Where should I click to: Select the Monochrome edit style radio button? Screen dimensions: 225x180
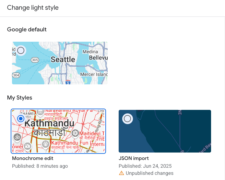pos(20,119)
